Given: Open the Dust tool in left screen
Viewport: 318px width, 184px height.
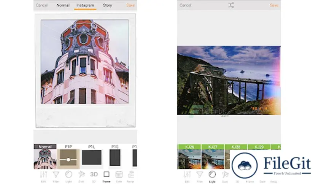Looking at the screenshot, I should tap(81, 176).
